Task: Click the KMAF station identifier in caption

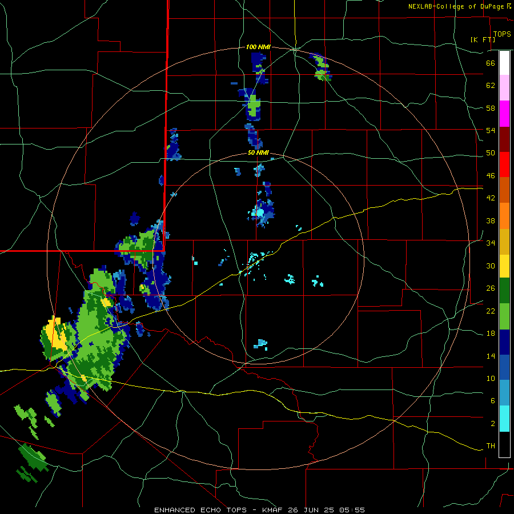Action: click(273, 510)
